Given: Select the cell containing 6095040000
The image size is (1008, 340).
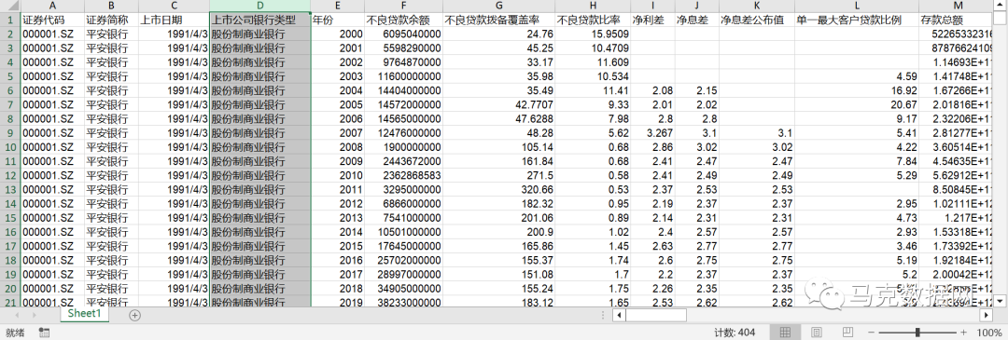Looking at the screenshot, I should tap(404, 34).
